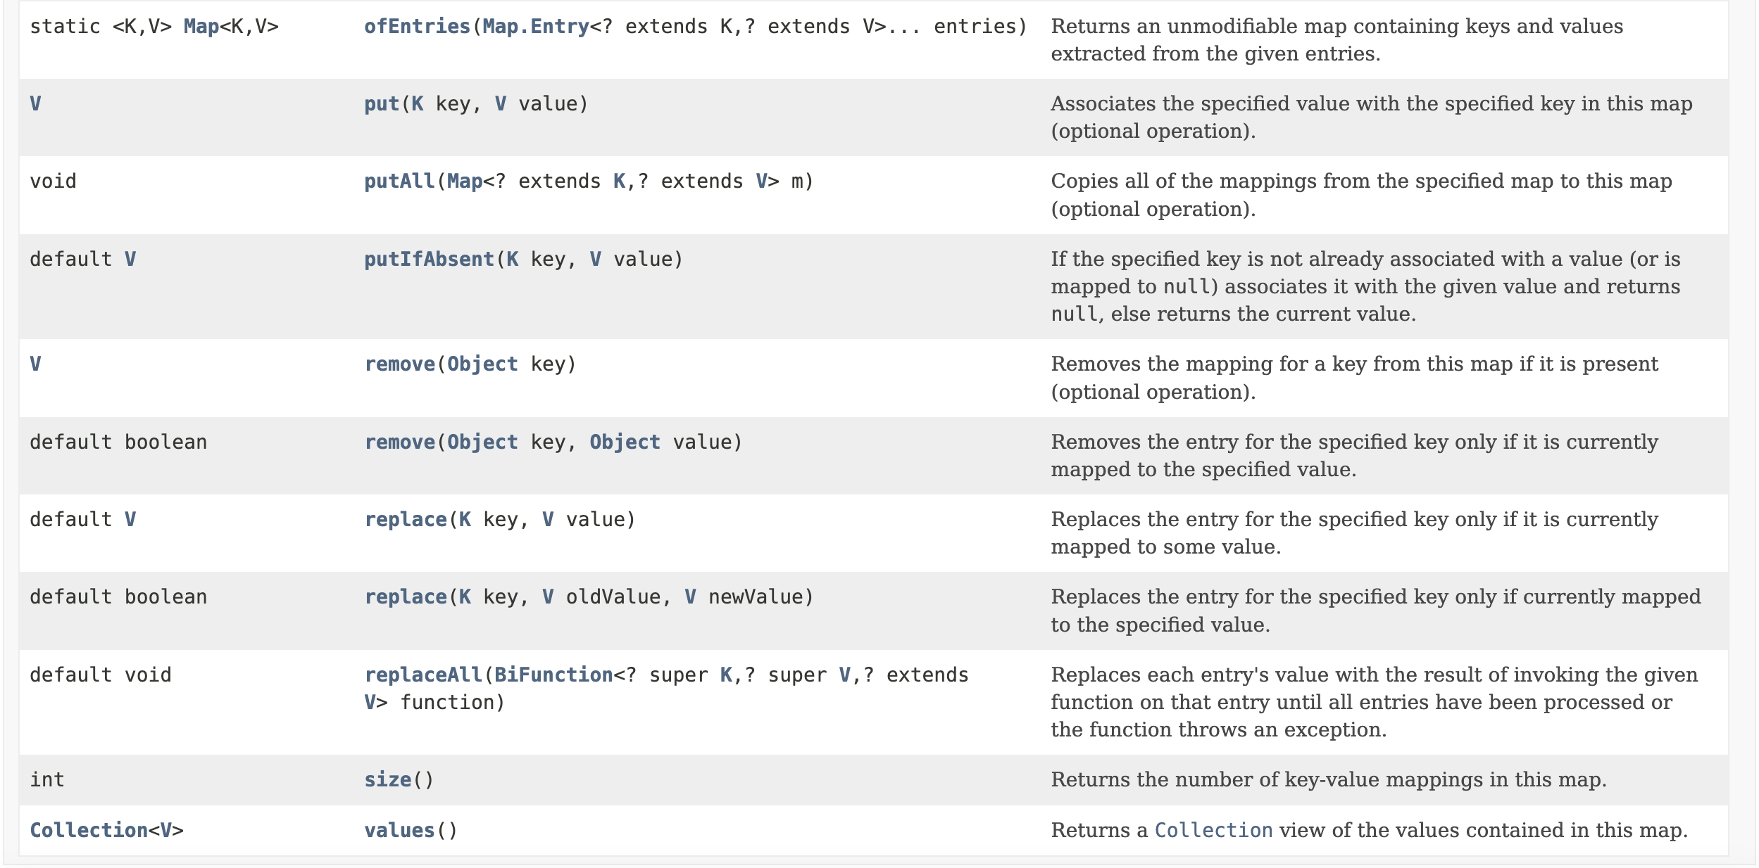Viewport: 1759px width, 868px height.
Task: Open the putAll method link
Action: coord(399,181)
